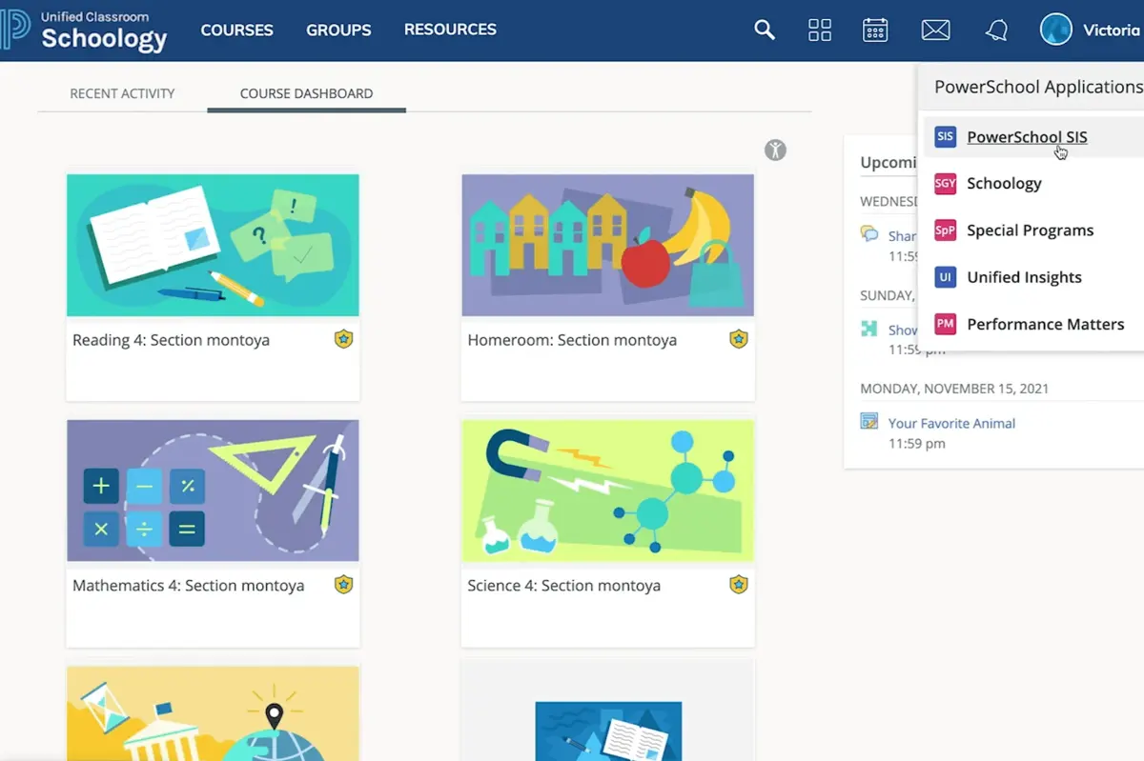Open the app grid icon
Viewport: 1144px width, 761px height.
820,30
